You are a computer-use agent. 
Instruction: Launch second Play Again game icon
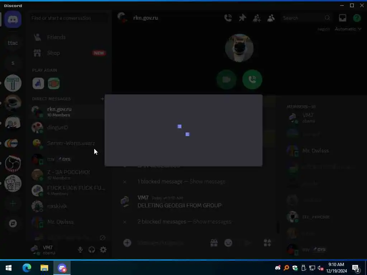[54, 83]
